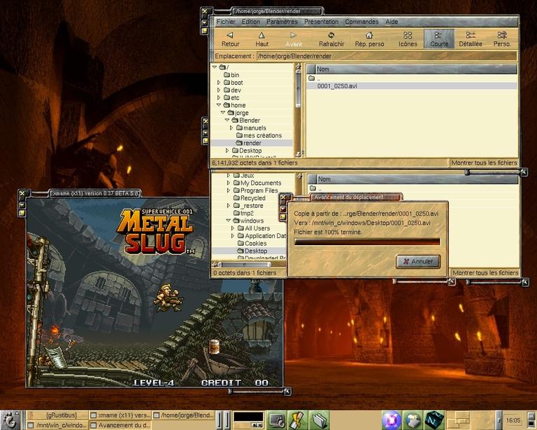Expand the manuels folder in tree
The width and height of the screenshot is (537, 430).
(x=231, y=127)
